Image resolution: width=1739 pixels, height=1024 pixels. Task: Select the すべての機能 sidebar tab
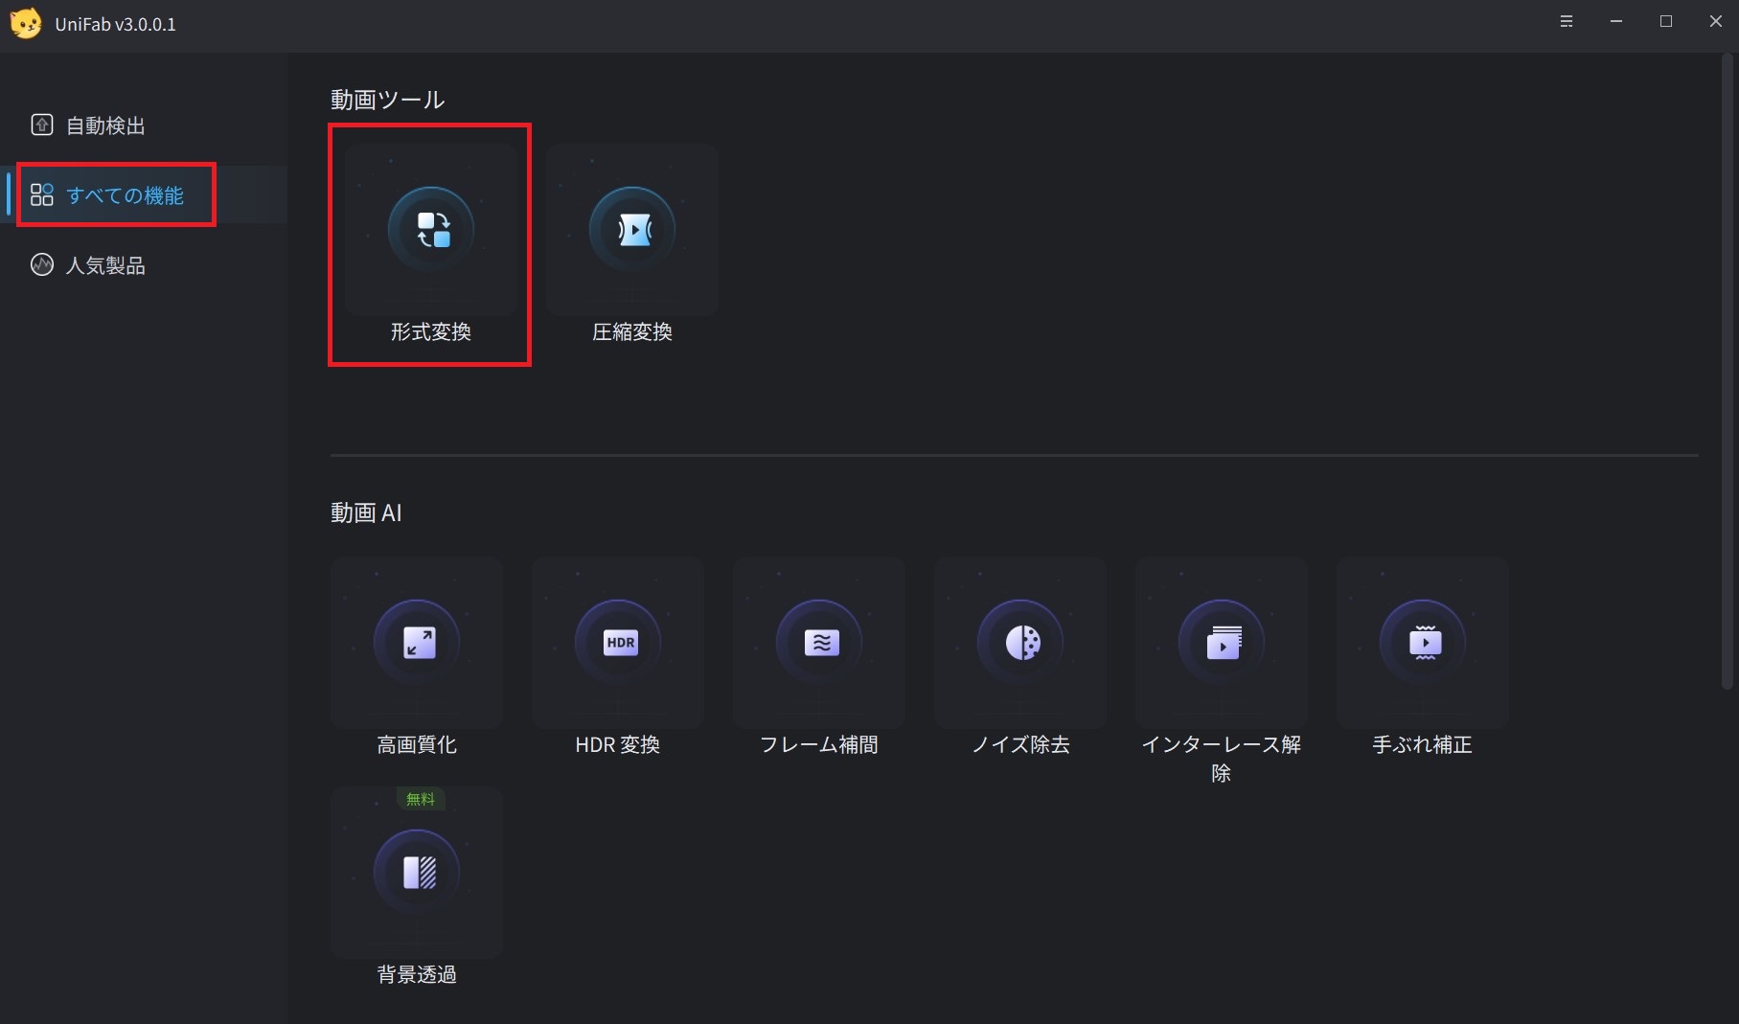pos(144,195)
